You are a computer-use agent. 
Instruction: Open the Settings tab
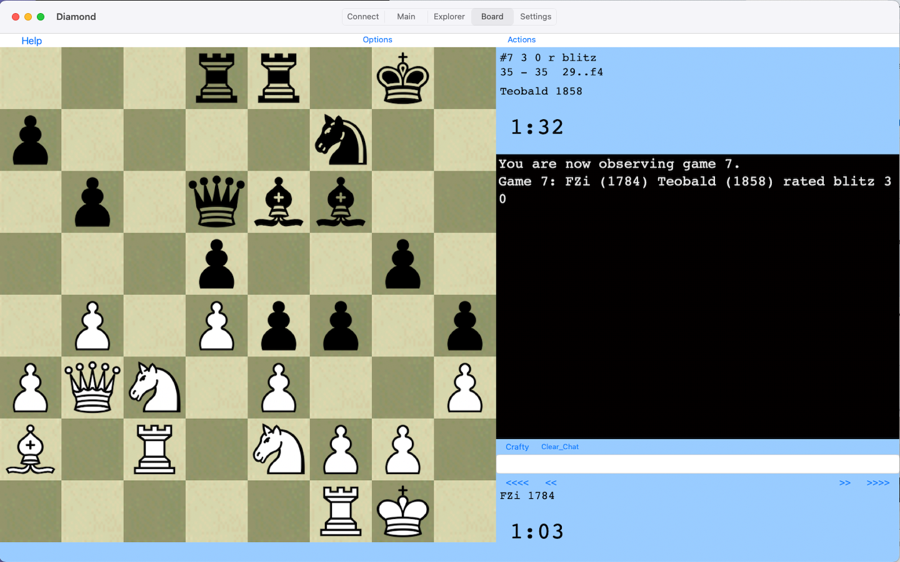pyautogui.click(x=536, y=17)
